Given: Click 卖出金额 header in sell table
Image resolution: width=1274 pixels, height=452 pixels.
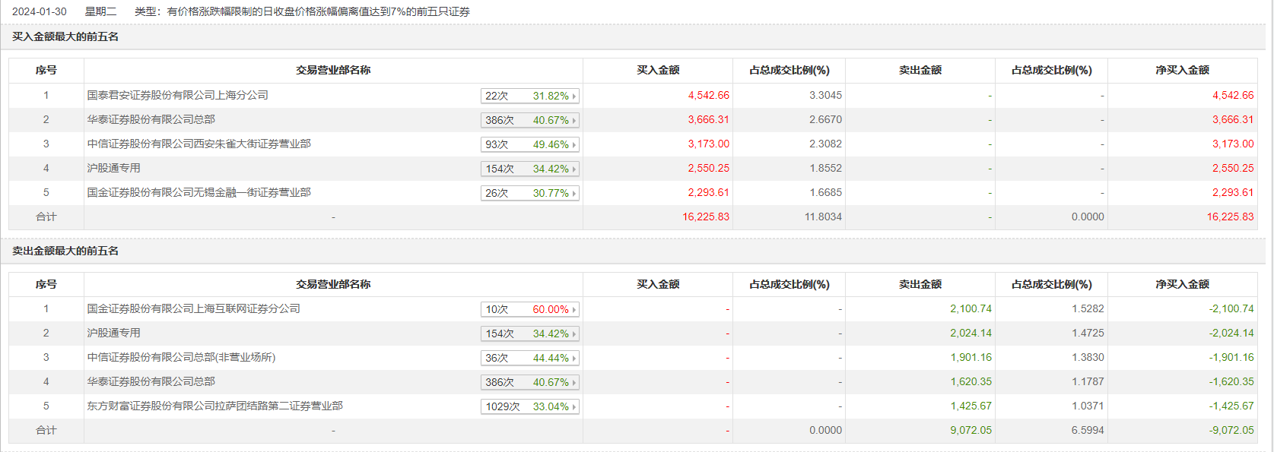Looking at the screenshot, I should pos(920,284).
